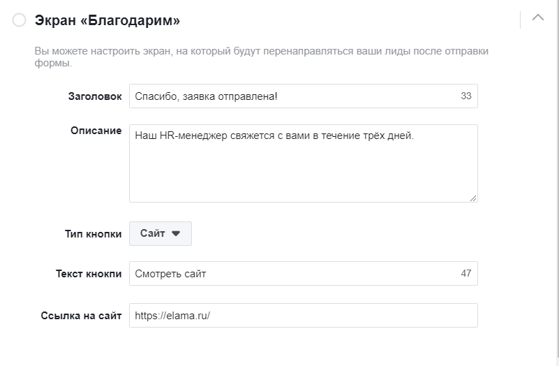Click the Описание field label

(96, 131)
